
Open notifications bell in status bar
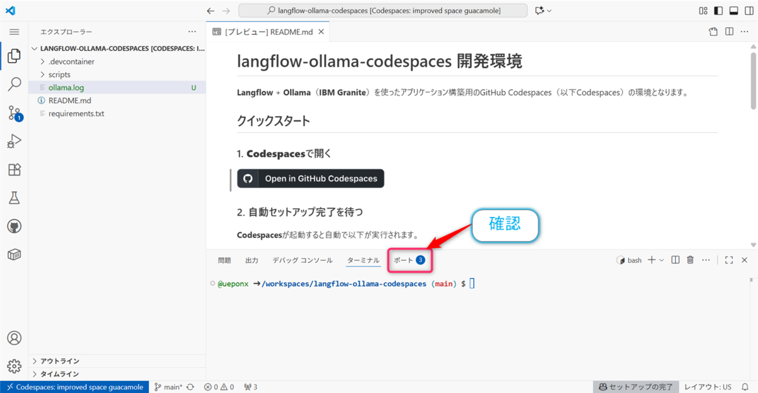point(745,387)
